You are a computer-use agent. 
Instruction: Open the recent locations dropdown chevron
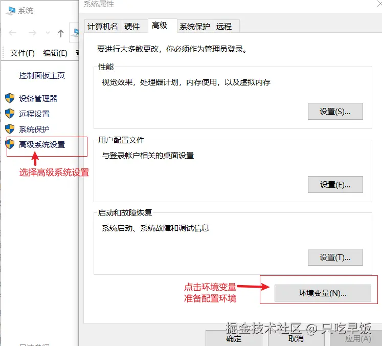(x=48, y=33)
